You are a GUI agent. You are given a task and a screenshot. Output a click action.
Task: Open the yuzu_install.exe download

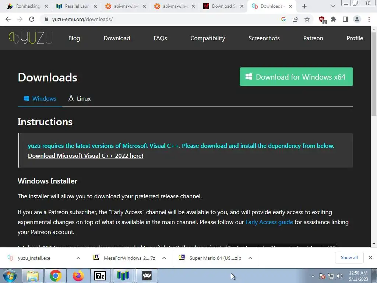pos(34,258)
